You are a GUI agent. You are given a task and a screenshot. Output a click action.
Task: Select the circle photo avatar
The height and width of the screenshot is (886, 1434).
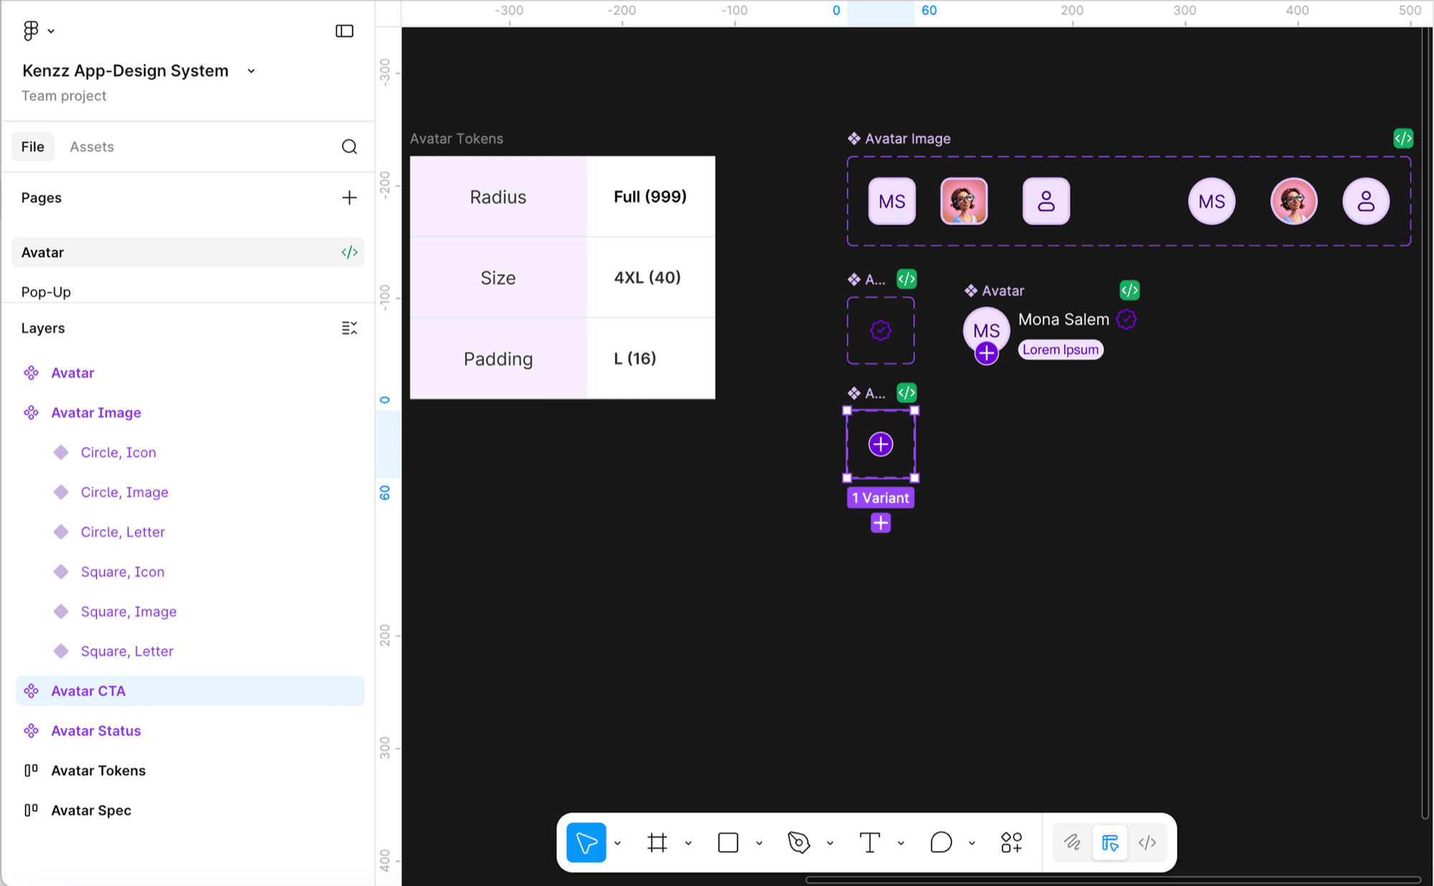pyautogui.click(x=1293, y=201)
